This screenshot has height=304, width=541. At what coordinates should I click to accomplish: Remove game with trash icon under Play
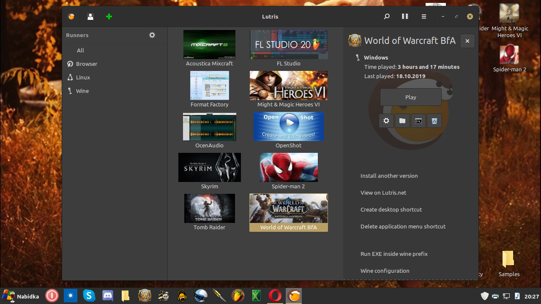[434, 121]
